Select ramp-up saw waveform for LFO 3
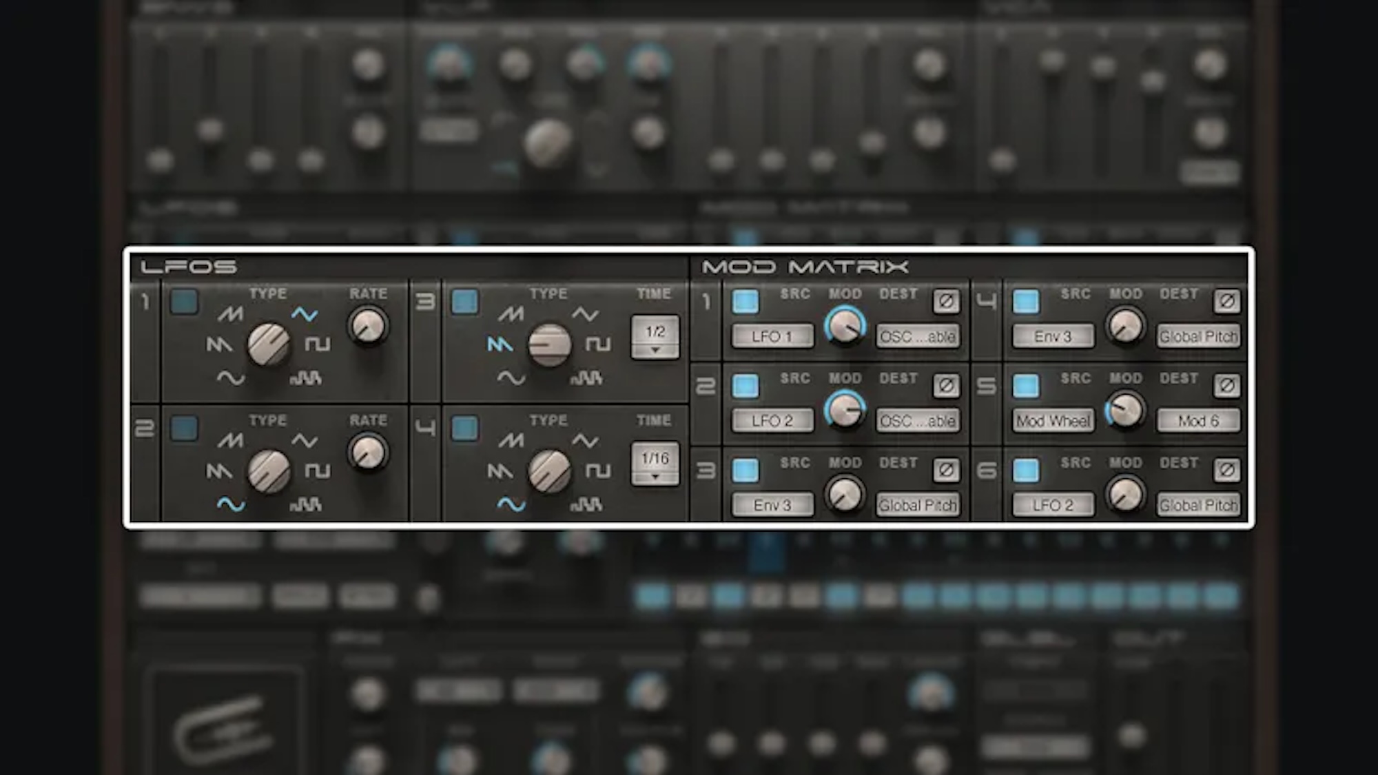Image resolution: width=1378 pixels, height=775 pixels. pyautogui.click(x=511, y=315)
